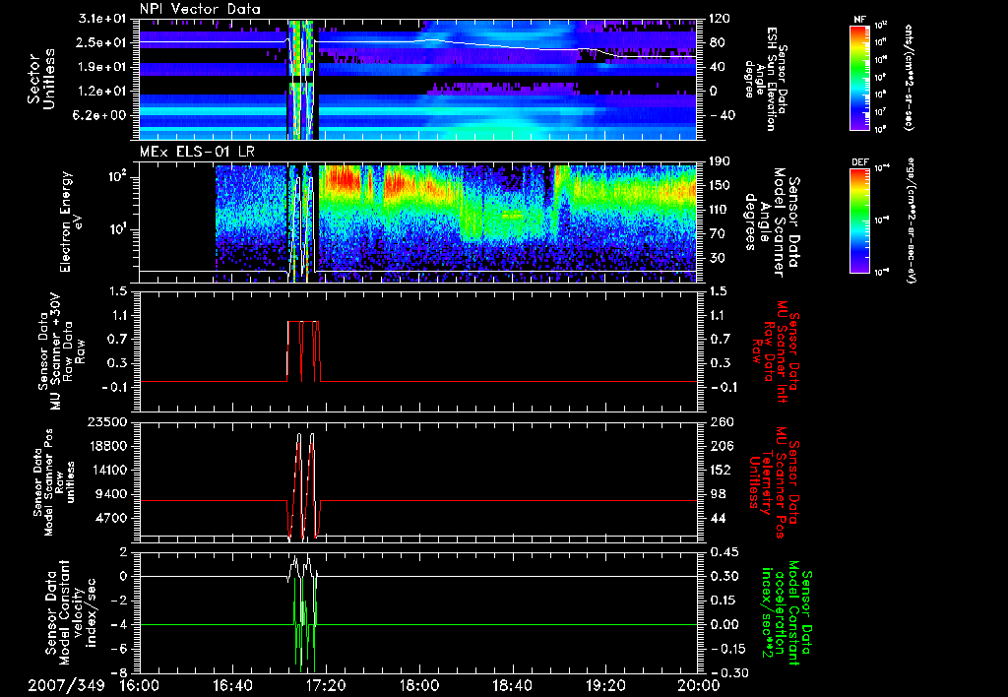This screenshot has width=1008, height=697.
Task: Click the MEx ELS-01 LR panel title
Action: point(196,153)
